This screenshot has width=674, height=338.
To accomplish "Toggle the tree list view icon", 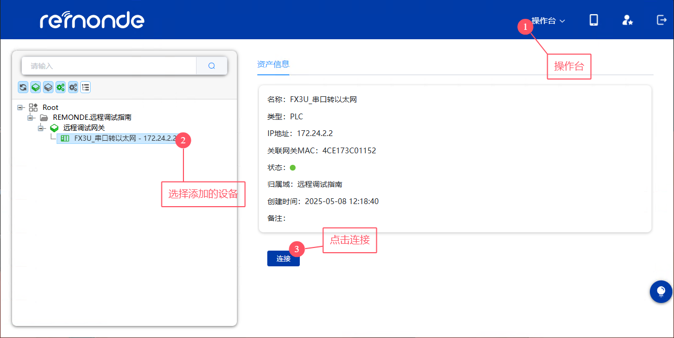I will [x=85, y=87].
